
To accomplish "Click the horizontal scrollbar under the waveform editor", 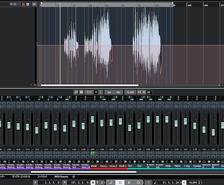I will pyautogui.click(x=90, y=85).
